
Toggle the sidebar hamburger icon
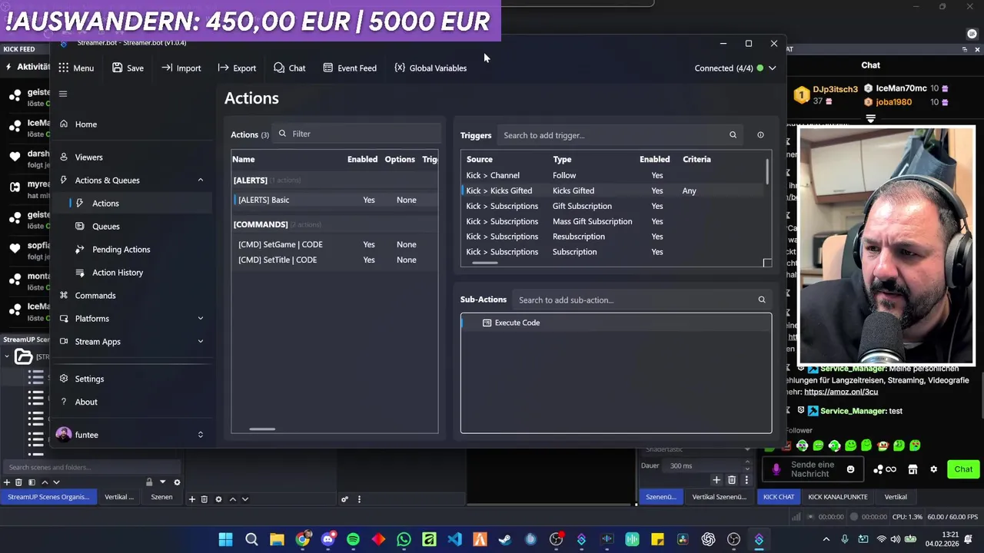63,94
